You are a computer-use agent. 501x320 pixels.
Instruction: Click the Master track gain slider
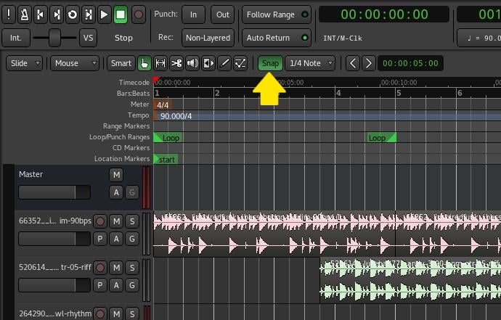54,192
